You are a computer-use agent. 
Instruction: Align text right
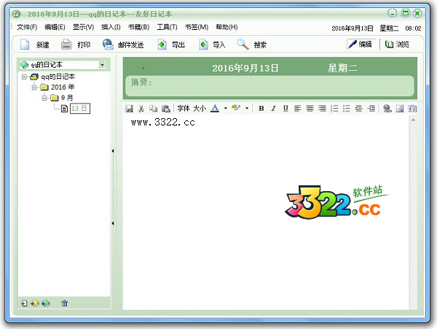click(x=322, y=108)
